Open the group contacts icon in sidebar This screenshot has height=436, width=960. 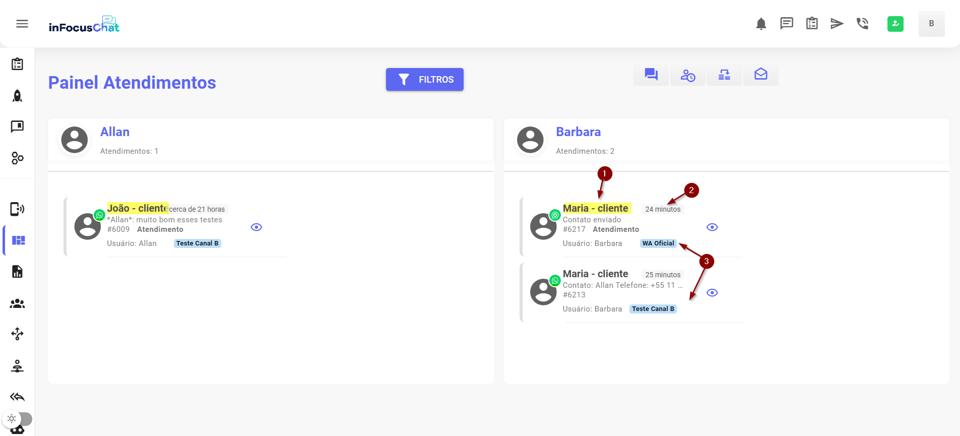pos(18,303)
